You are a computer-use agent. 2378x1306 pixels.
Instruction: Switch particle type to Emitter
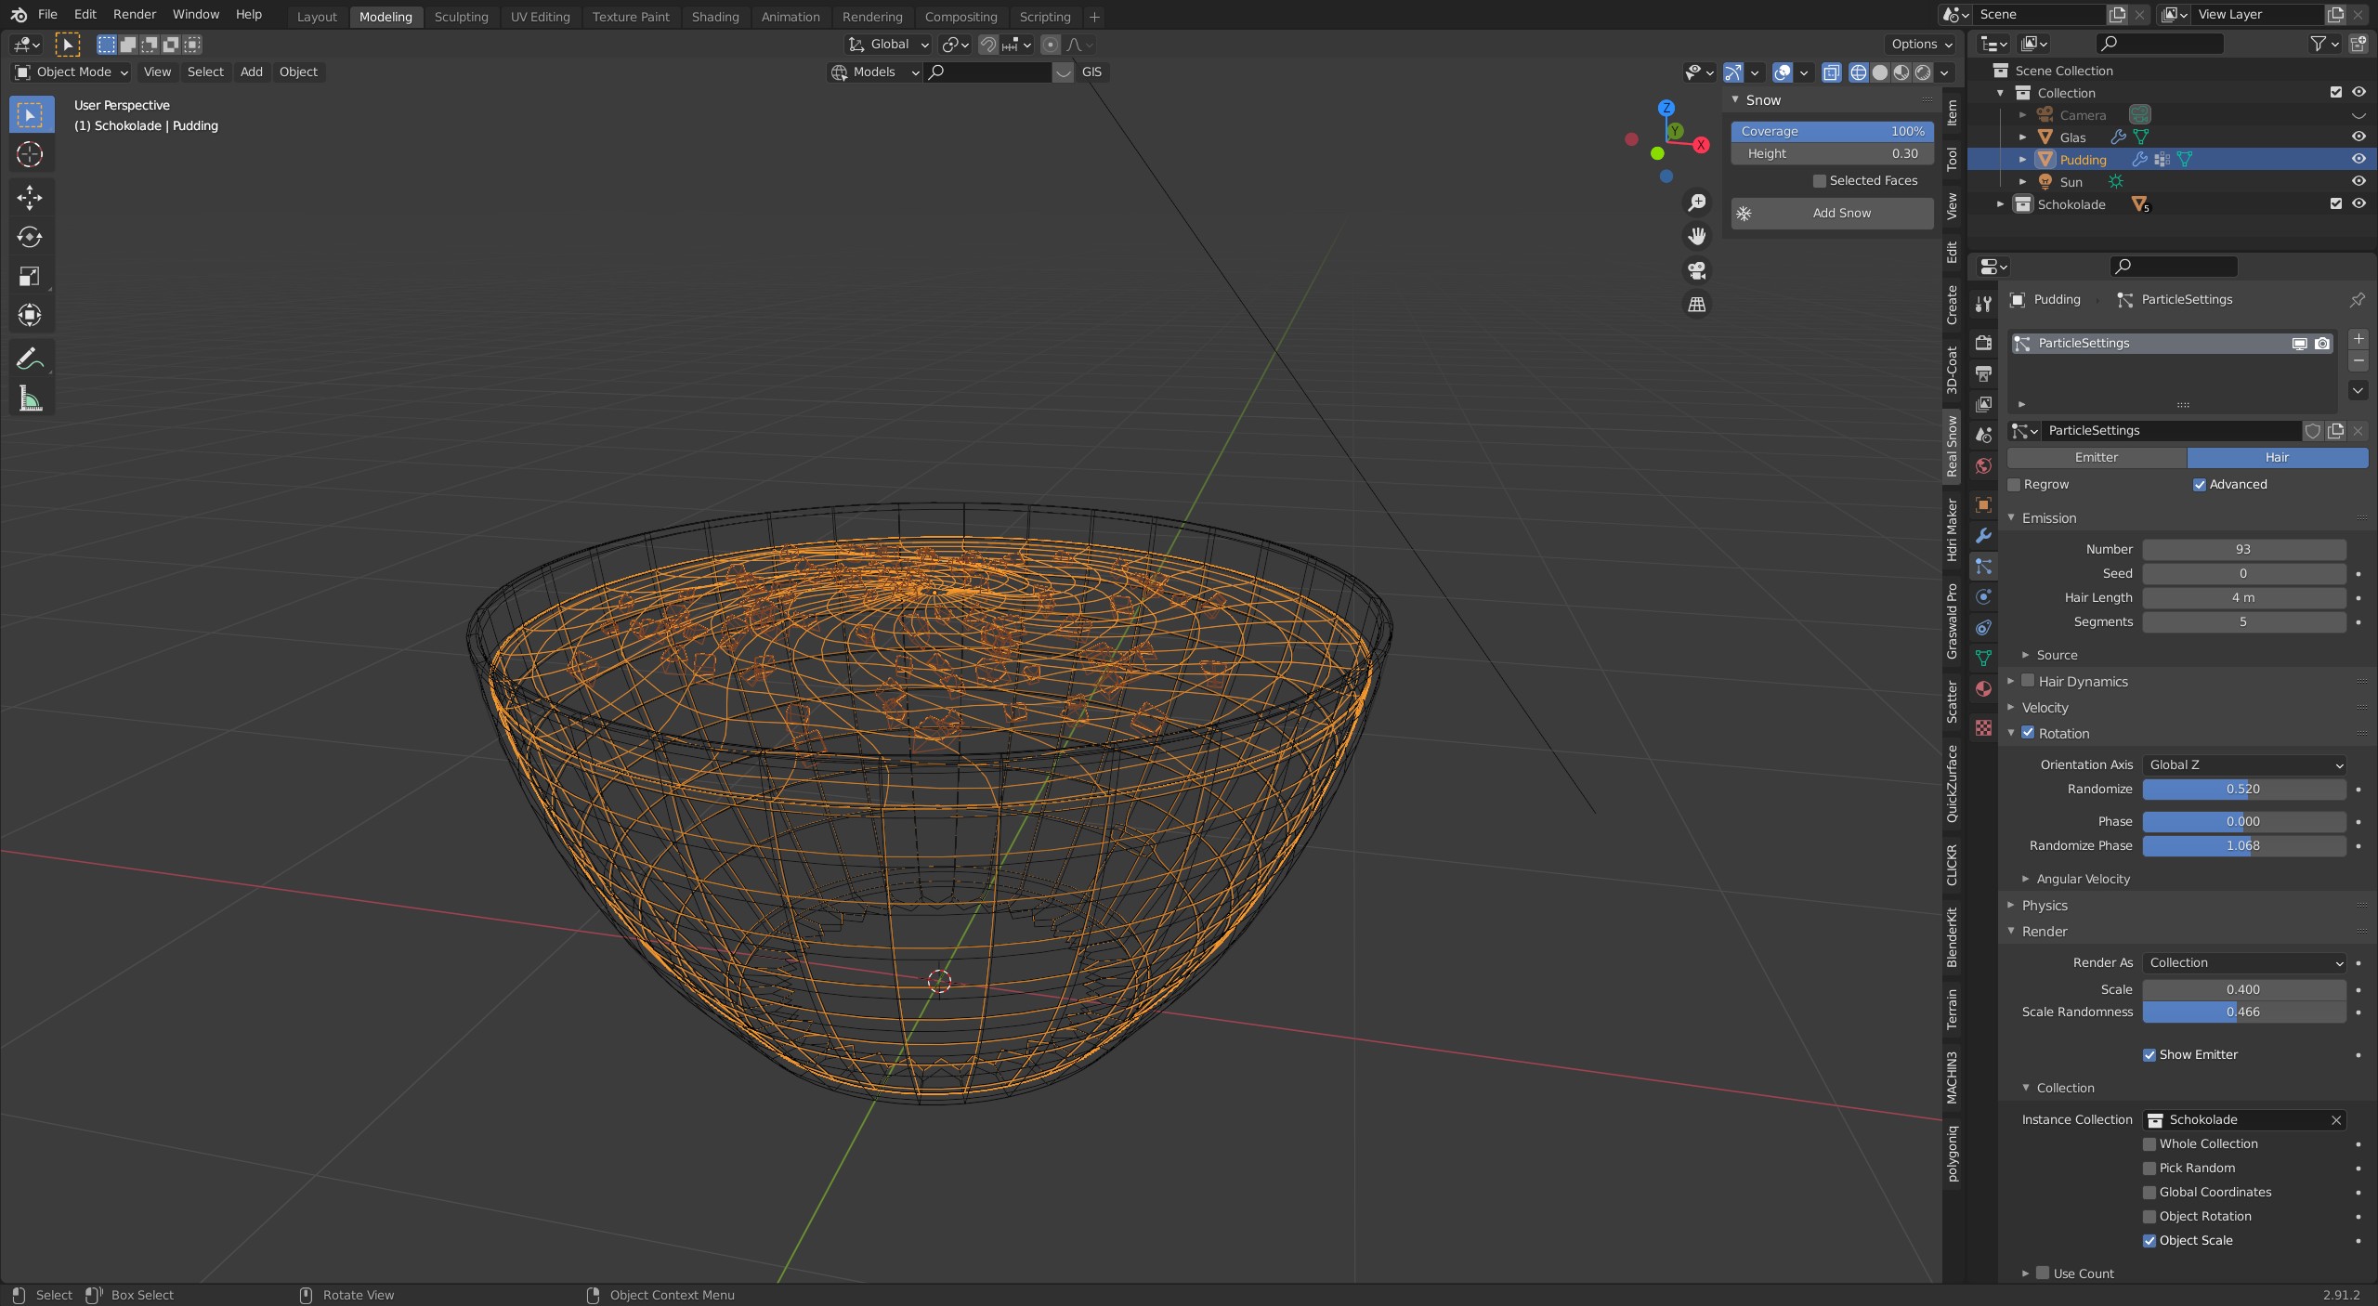(2096, 458)
